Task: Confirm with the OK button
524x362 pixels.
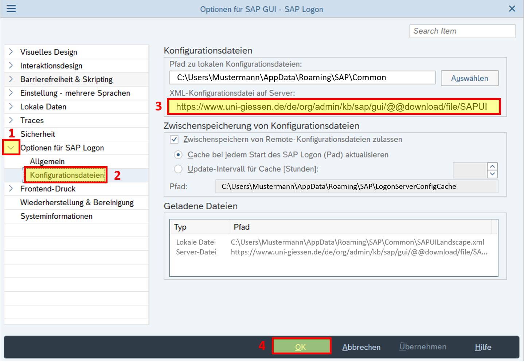Action: tap(301, 346)
